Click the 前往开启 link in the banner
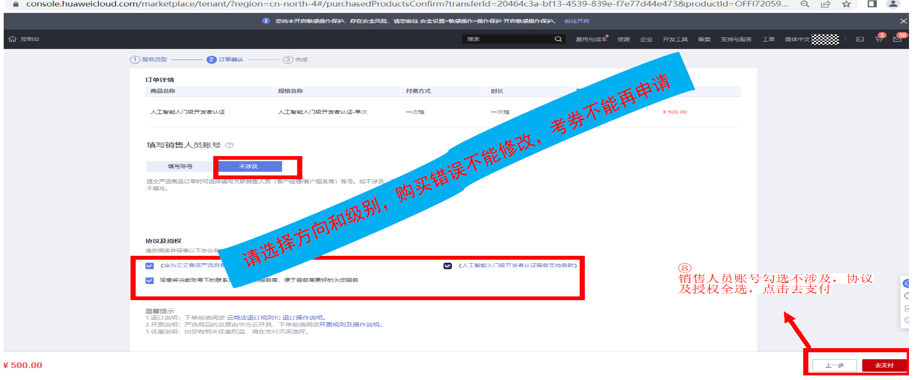This screenshot has height=380, width=915. point(577,21)
